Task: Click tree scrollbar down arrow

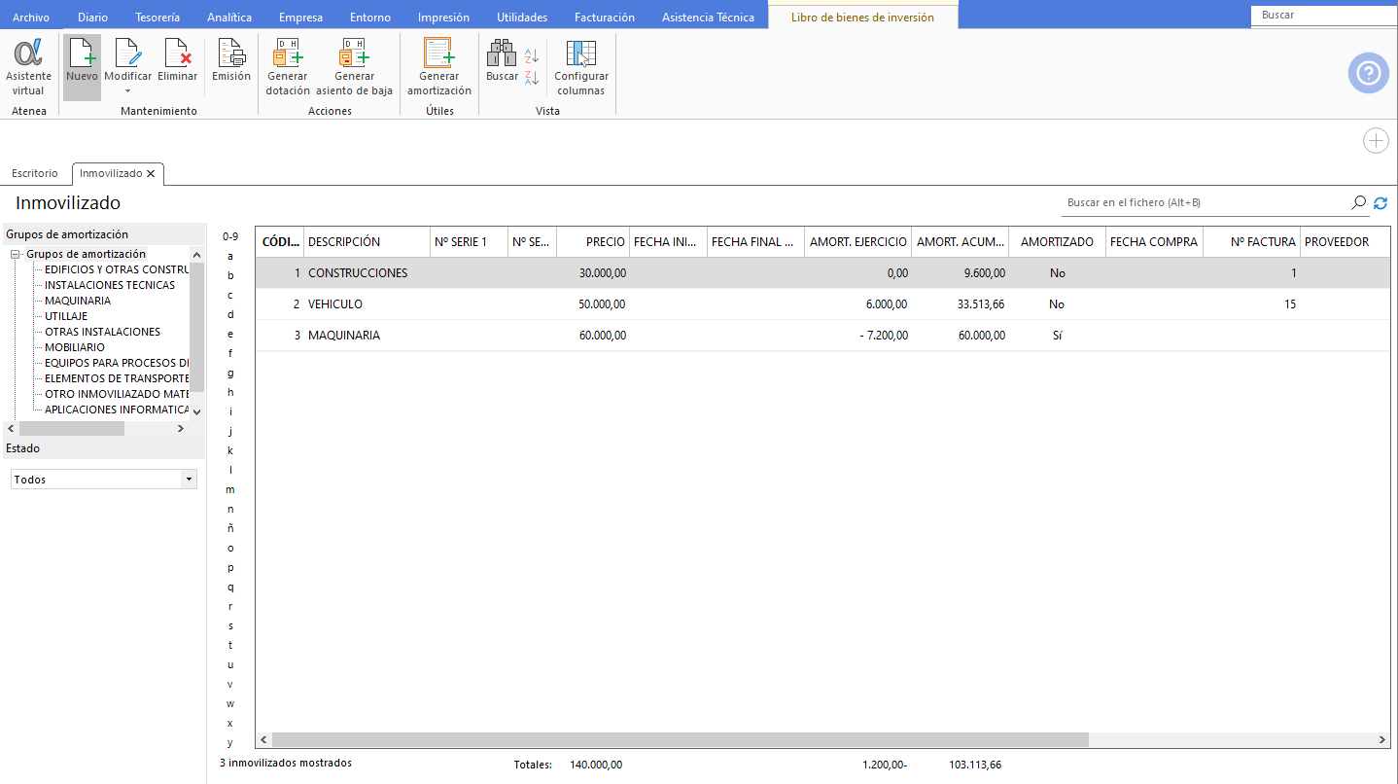Action: (x=197, y=412)
